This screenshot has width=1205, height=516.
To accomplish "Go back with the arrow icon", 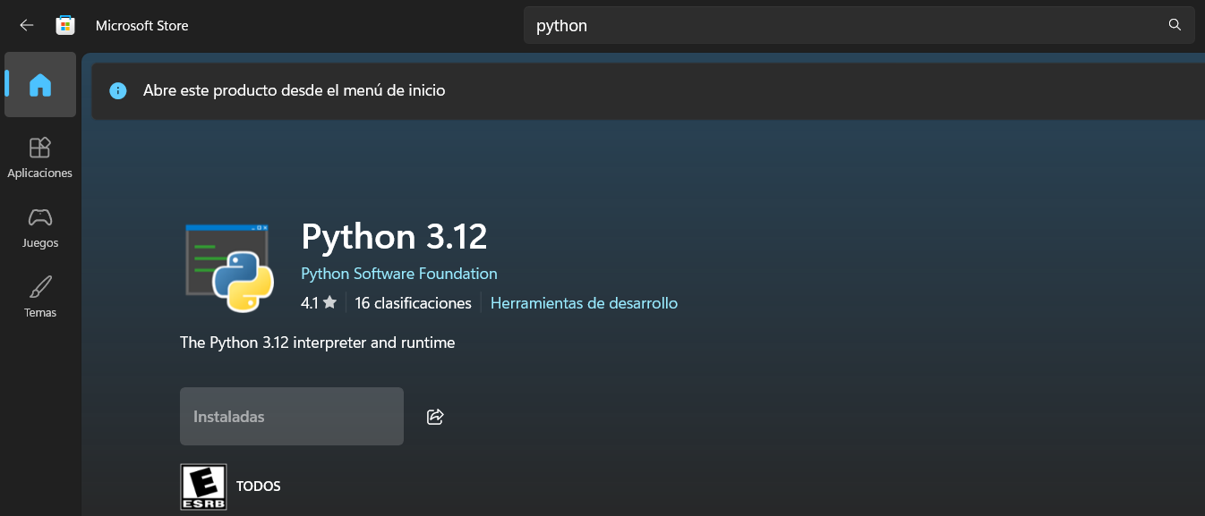I will click(27, 25).
